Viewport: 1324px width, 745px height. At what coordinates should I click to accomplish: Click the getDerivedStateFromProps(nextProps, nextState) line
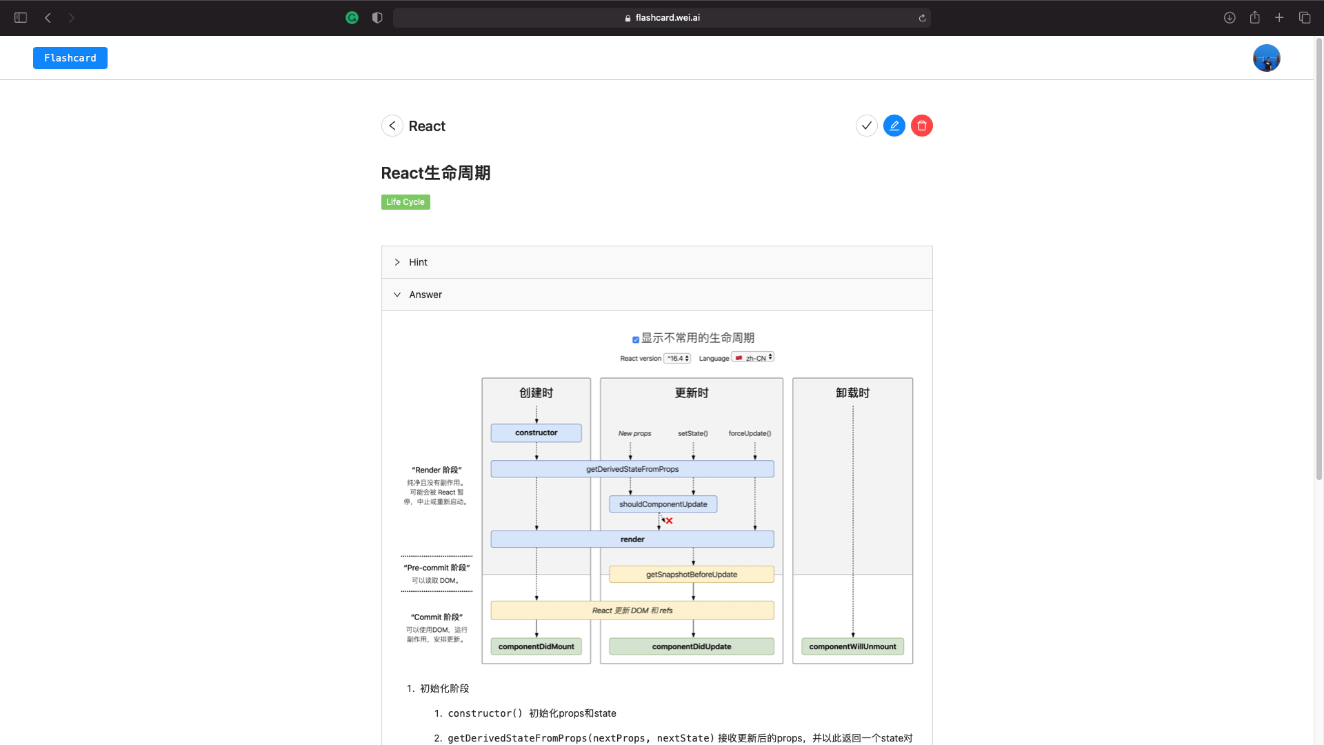click(680, 738)
